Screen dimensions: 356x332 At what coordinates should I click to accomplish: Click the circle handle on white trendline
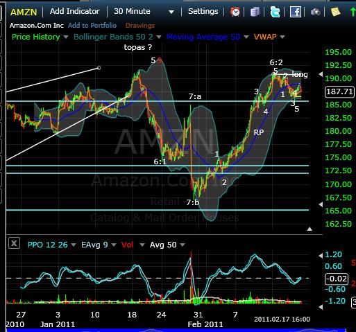coord(99,68)
